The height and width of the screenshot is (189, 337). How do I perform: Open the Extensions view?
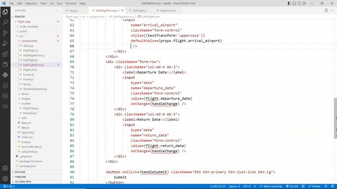click(5, 54)
